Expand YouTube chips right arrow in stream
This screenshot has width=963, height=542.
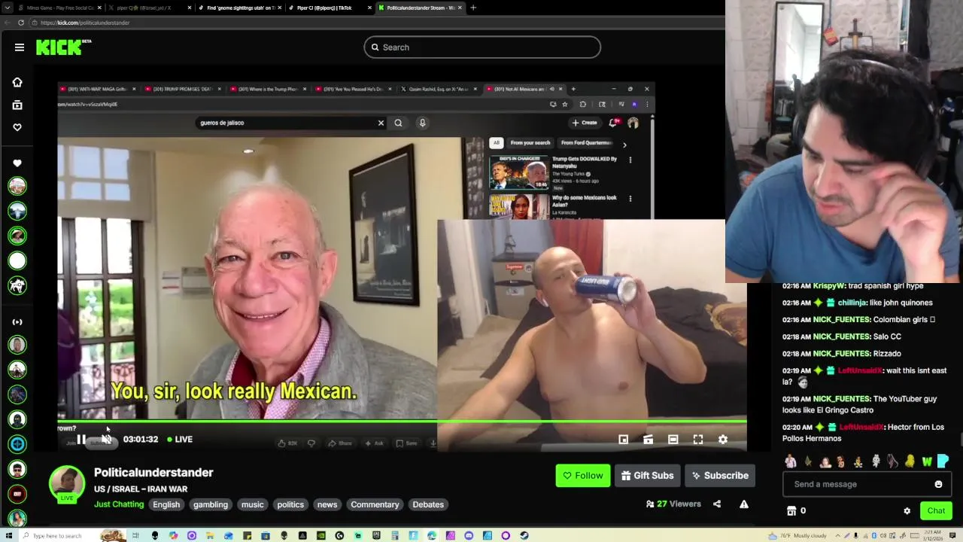click(x=624, y=145)
